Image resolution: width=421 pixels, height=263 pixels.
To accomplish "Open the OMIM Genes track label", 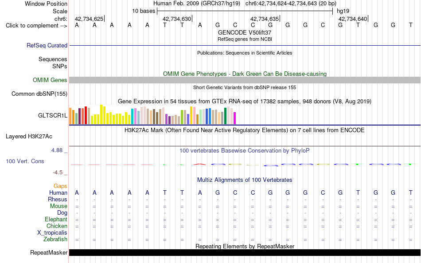I will pos(50,80).
